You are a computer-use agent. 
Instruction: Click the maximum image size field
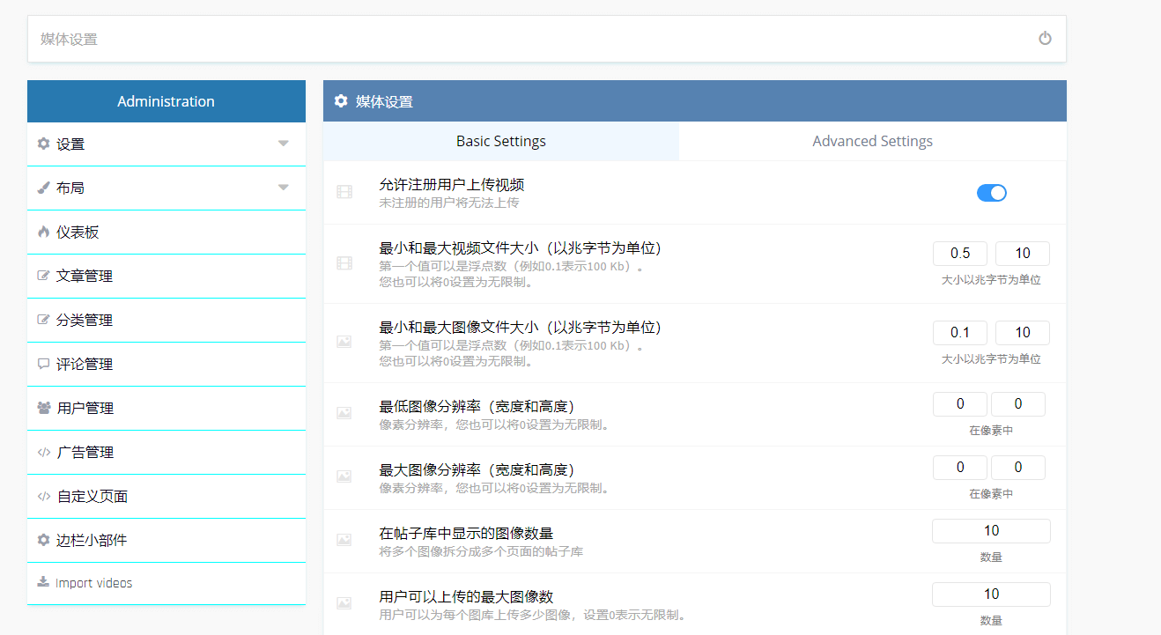click(x=1023, y=333)
